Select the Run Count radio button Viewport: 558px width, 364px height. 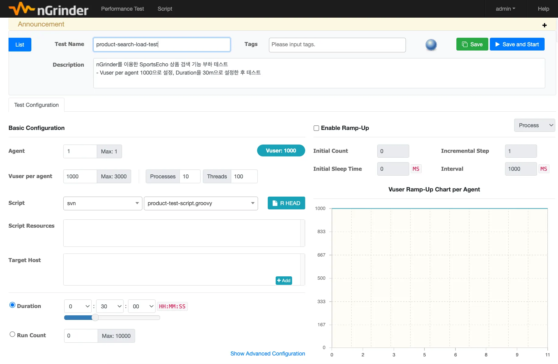(x=12, y=334)
